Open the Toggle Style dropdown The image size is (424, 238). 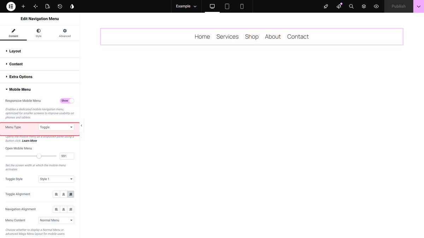56,179
